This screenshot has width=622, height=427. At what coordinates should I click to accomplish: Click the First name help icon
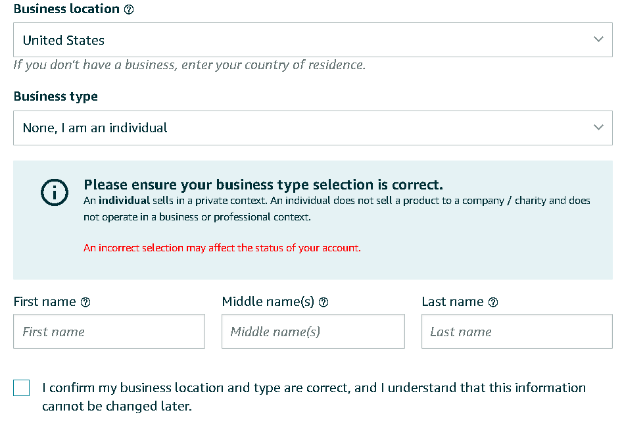85,303
